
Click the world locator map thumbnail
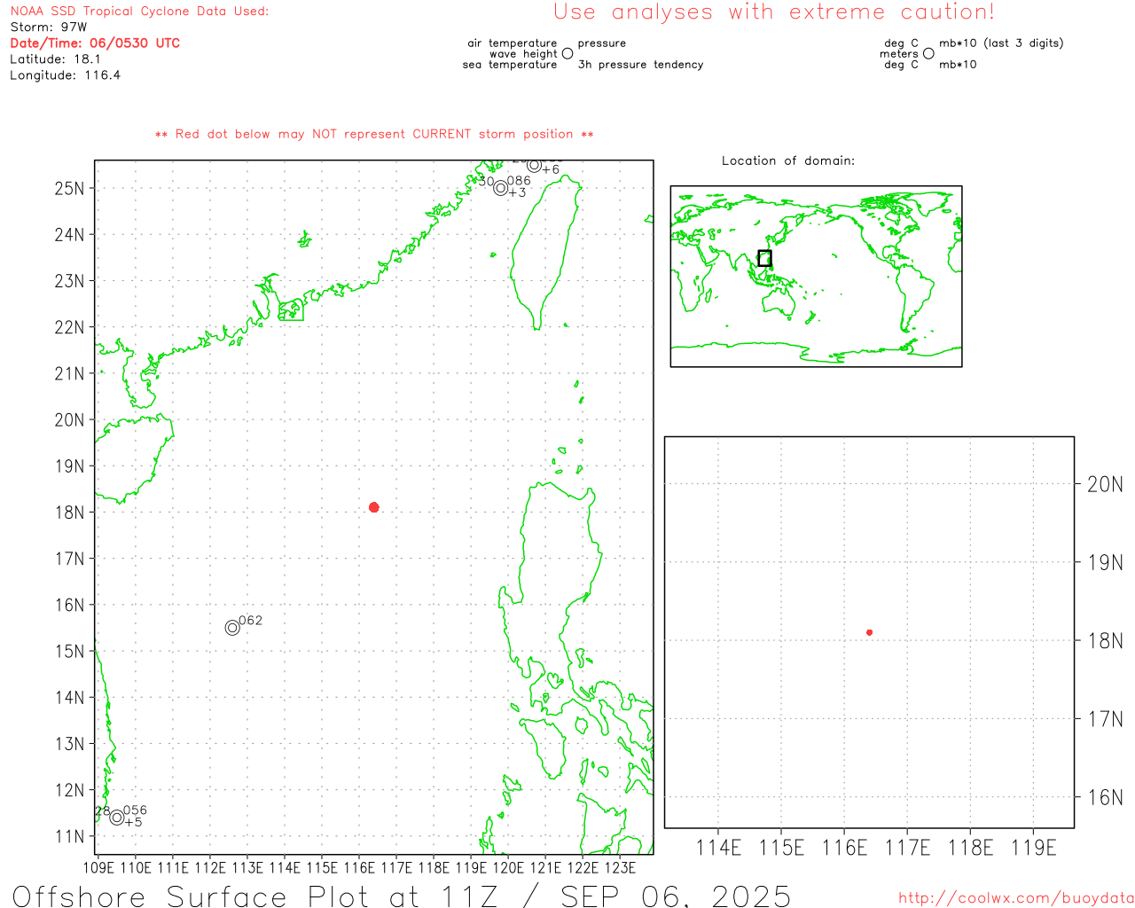pyautogui.click(x=816, y=277)
